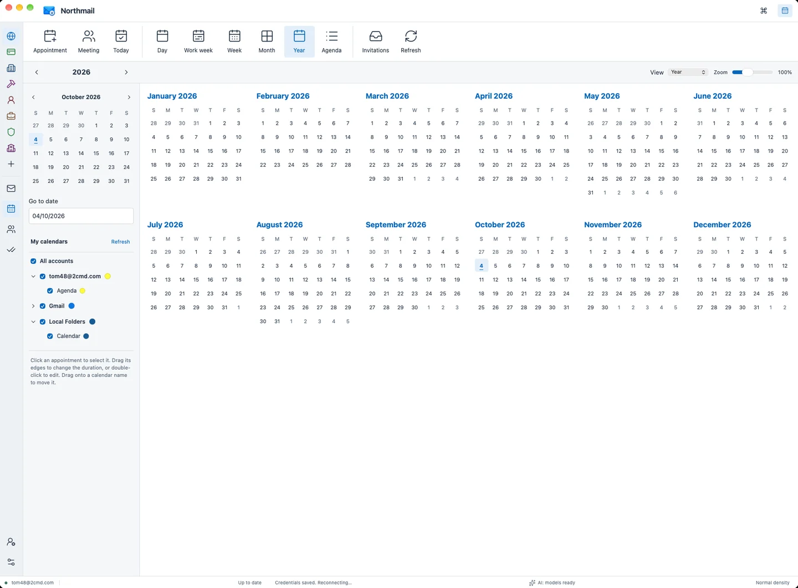Go to next month in mini calendar

129,97
